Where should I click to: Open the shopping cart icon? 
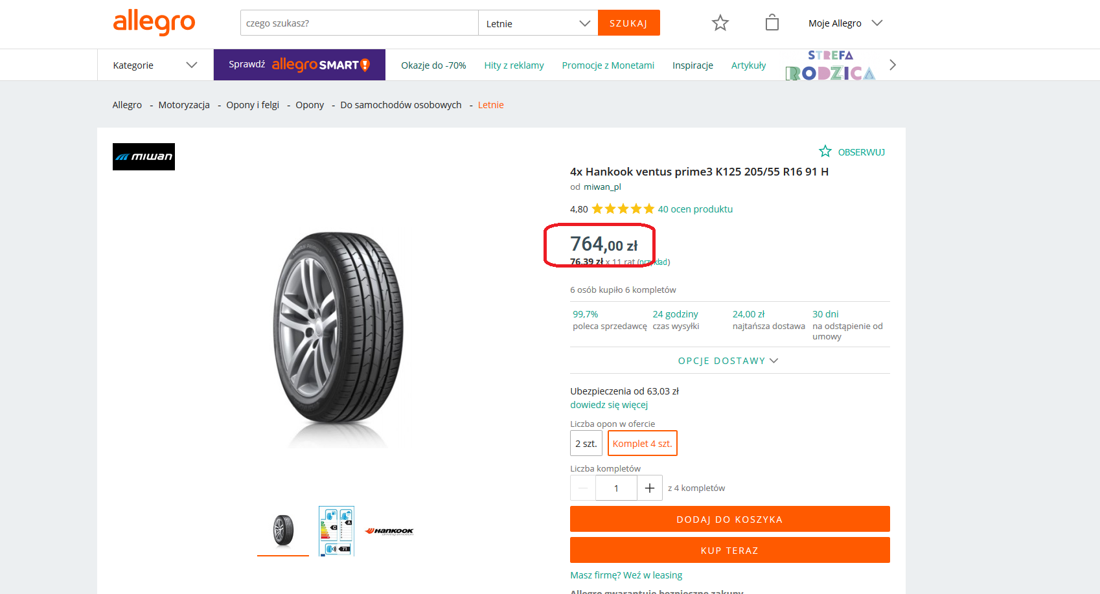click(x=772, y=23)
